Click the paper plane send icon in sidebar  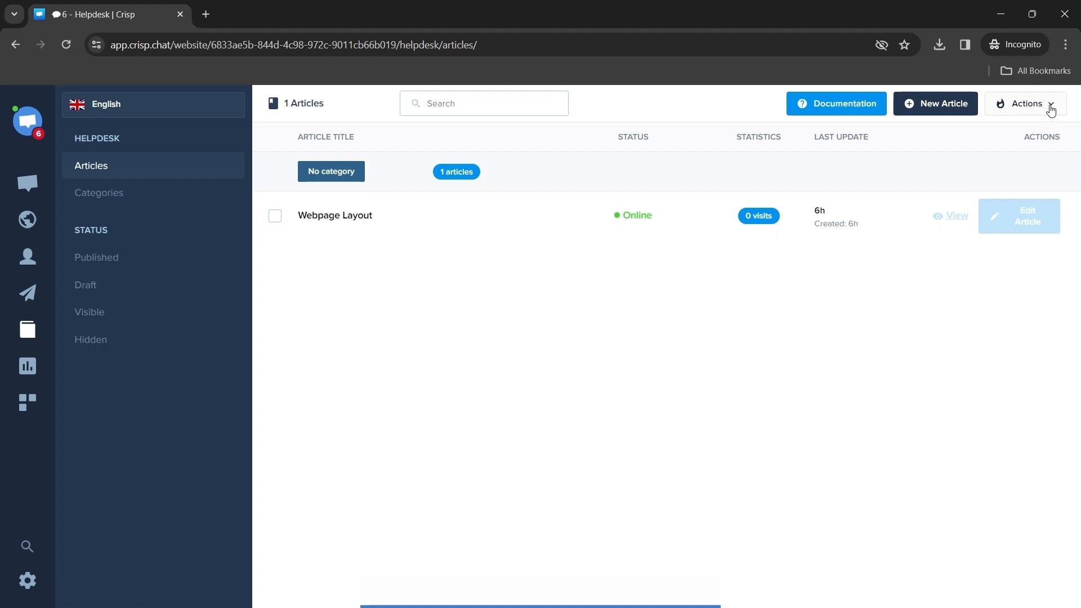[x=28, y=292]
